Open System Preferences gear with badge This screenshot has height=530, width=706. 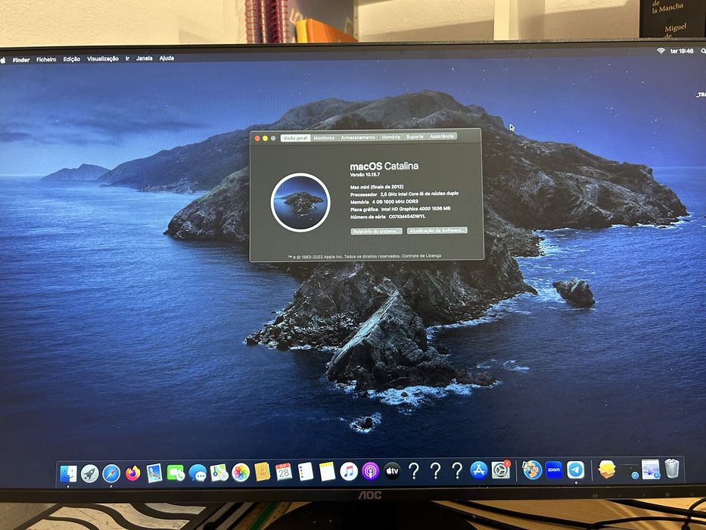tap(500, 470)
